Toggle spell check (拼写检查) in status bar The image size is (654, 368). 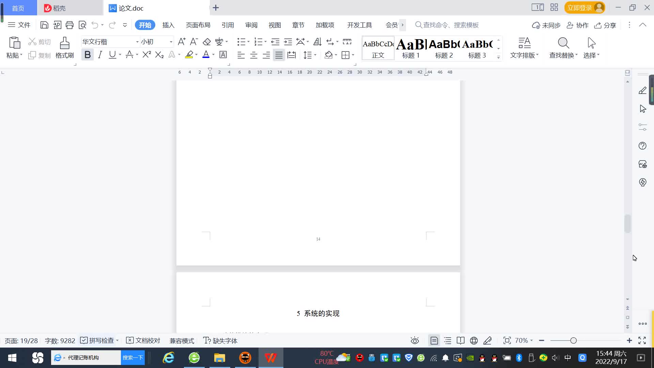[98, 340]
